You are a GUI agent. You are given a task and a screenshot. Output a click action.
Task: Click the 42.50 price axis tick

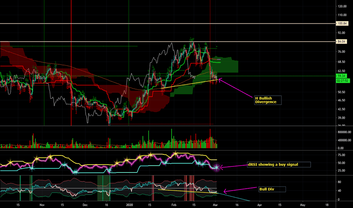(341, 109)
